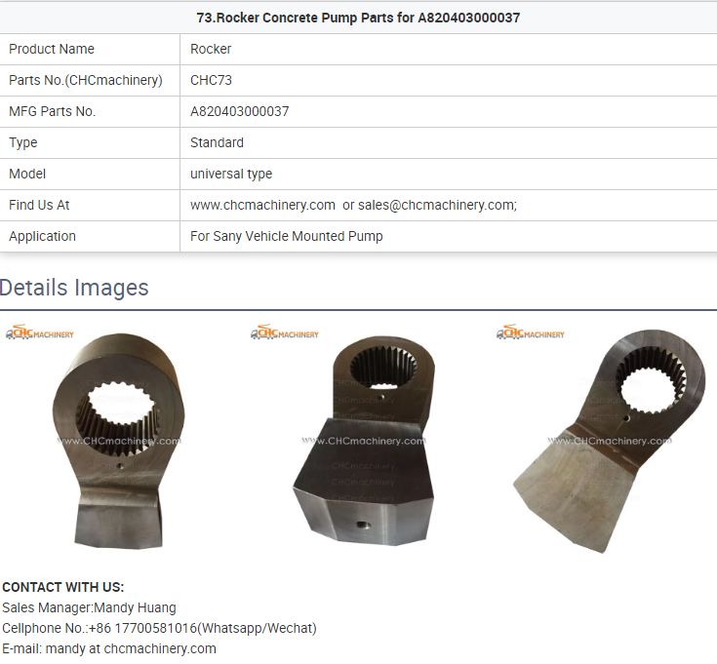The width and height of the screenshot is (717, 664).
Task: Click the CONTACT WITH US heading
Action: tap(63, 587)
